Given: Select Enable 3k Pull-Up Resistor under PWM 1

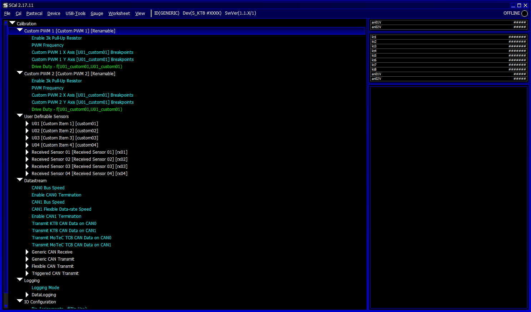Looking at the screenshot, I should (x=57, y=38).
